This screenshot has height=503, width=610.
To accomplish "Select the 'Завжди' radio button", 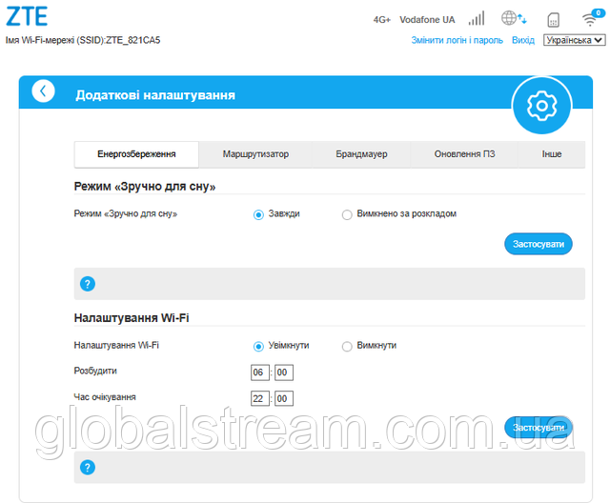I will (258, 214).
